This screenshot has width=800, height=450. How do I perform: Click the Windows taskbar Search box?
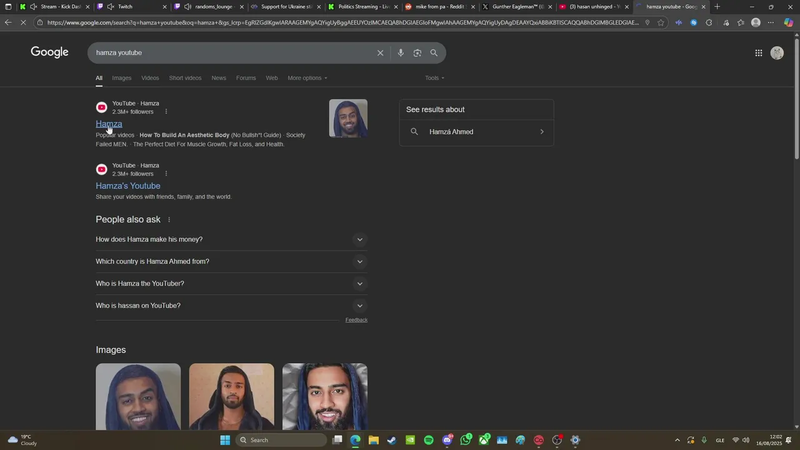(x=282, y=440)
